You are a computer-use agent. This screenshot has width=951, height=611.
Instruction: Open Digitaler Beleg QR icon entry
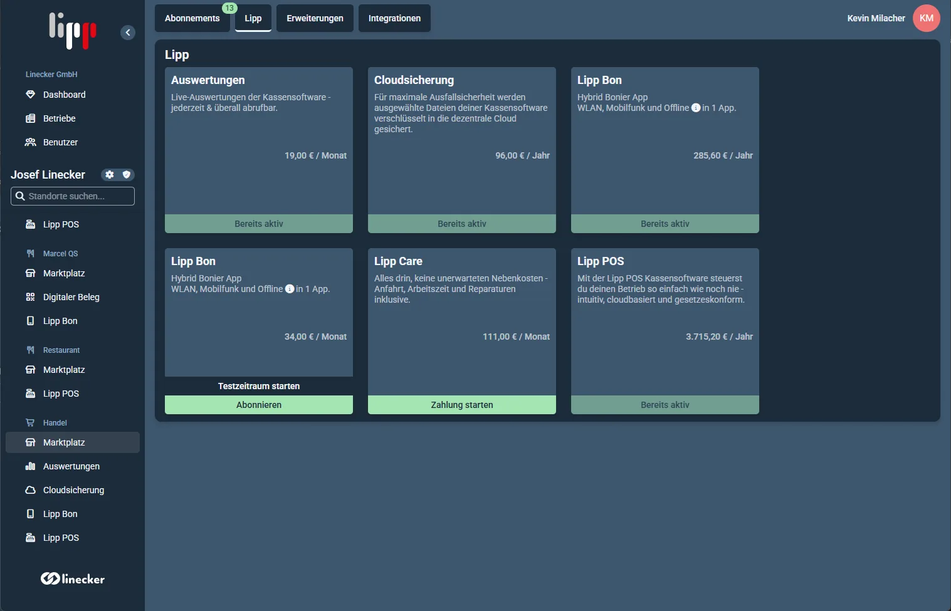tap(73, 297)
